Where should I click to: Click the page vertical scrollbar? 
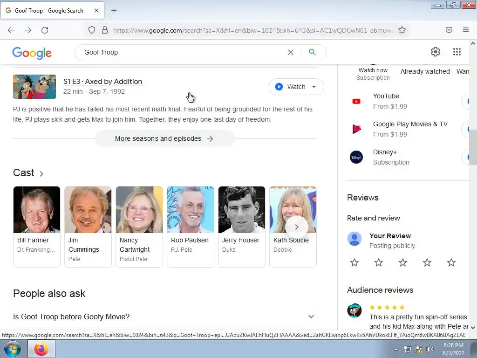(473, 148)
